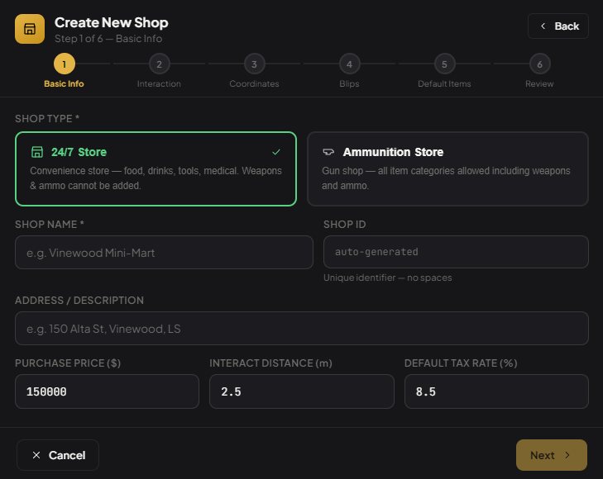Click the 'SHOP NAME *' label
Viewport: 603px width, 479px height.
click(50, 224)
